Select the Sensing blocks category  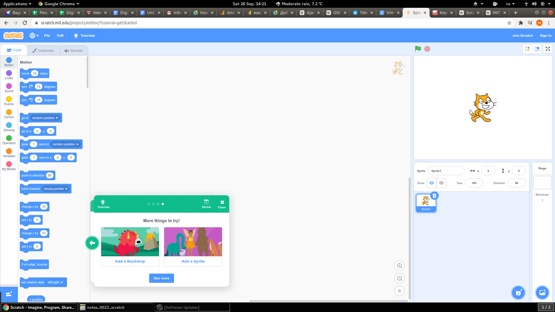[9, 127]
